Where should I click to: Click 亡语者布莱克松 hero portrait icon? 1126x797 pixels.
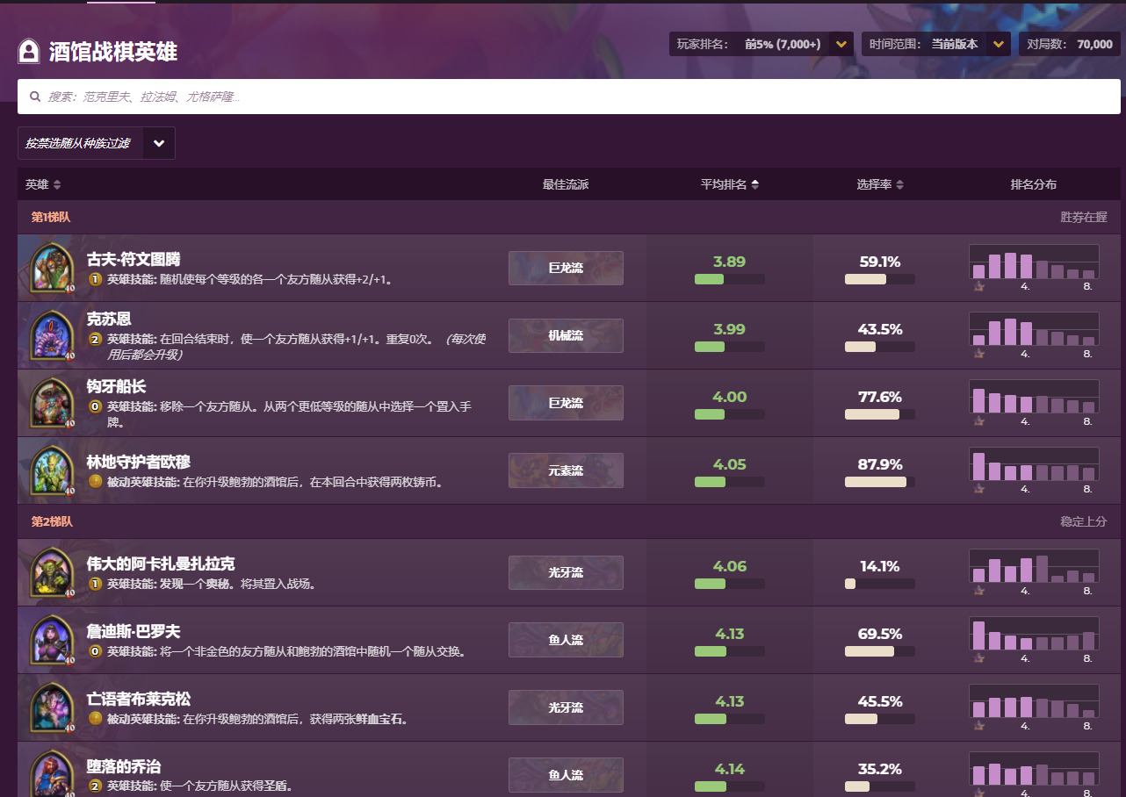pos(52,707)
